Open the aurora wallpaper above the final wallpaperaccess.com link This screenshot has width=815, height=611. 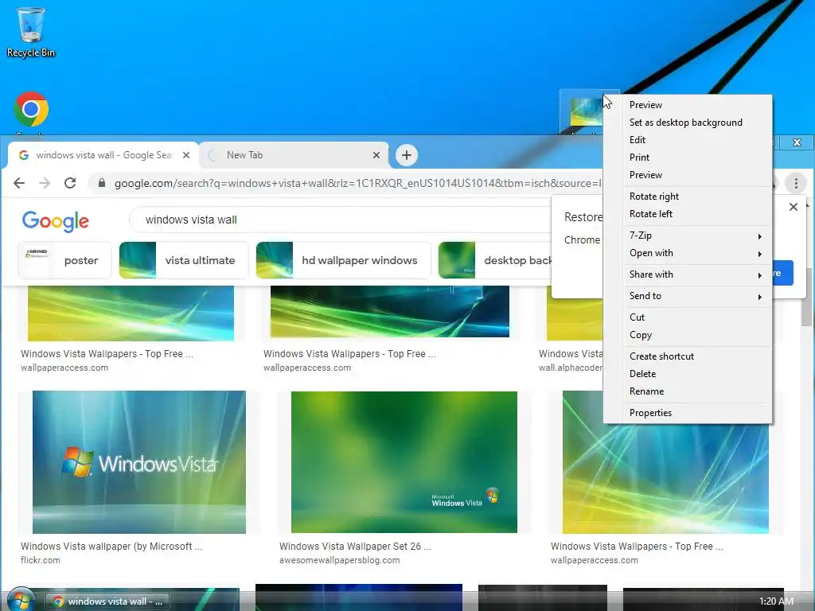coord(665,478)
